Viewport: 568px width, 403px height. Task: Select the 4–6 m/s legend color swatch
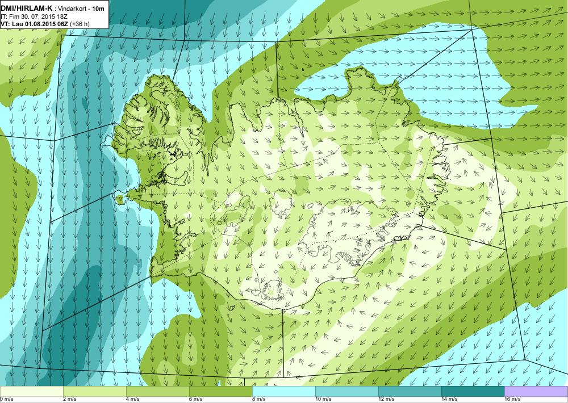158,392
